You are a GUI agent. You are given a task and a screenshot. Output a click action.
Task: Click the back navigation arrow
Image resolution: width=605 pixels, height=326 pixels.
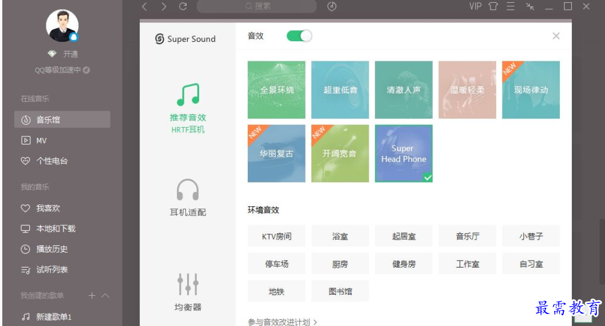(x=144, y=6)
